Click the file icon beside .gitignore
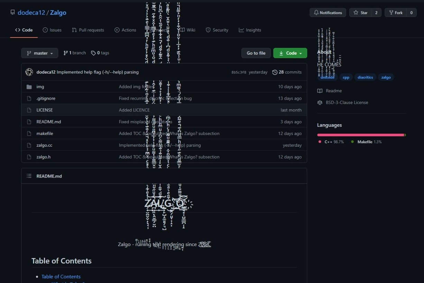Image resolution: width=424 pixels, height=283 pixels. (x=29, y=99)
